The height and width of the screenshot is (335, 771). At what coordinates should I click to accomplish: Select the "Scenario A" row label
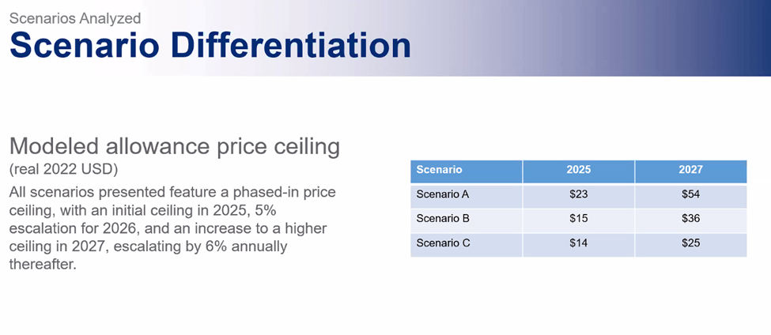click(x=443, y=194)
